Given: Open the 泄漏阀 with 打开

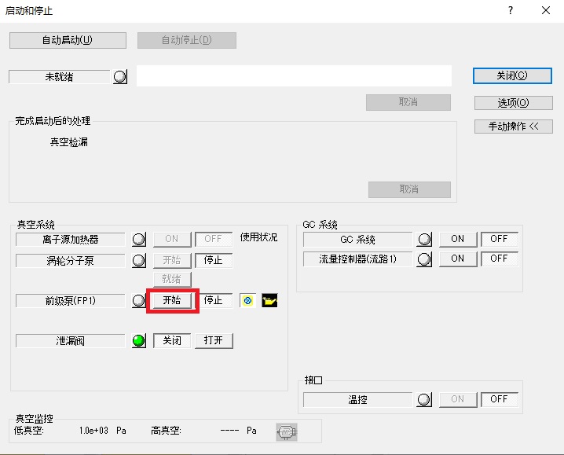Looking at the screenshot, I should [x=214, y=341].
